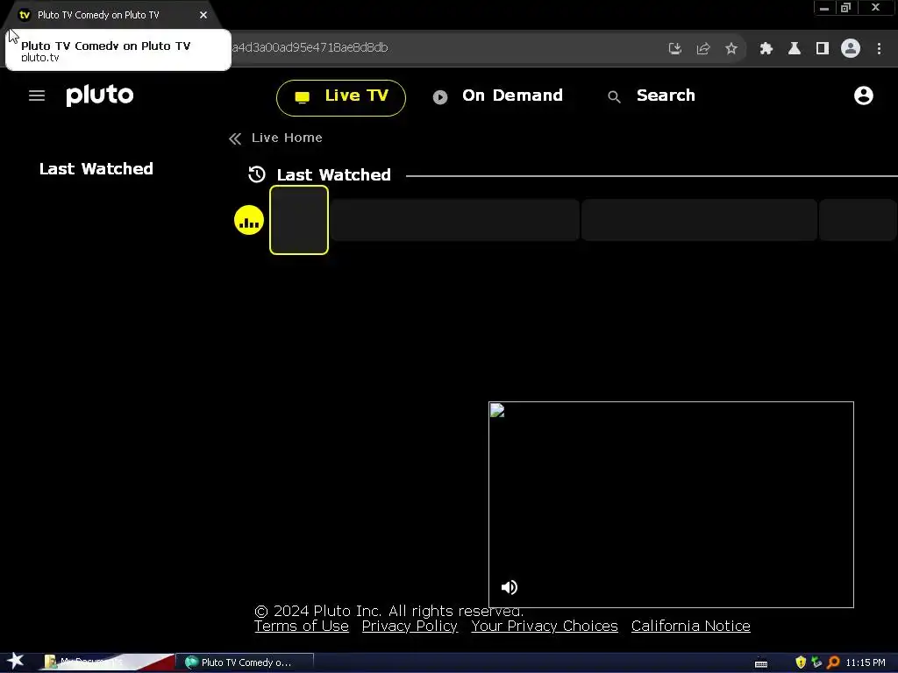The width and height of the screenshot is (898, 673).
Task: Click the keyboard icon in system tray
Action: pyautogui.click(x=761, y=663)
